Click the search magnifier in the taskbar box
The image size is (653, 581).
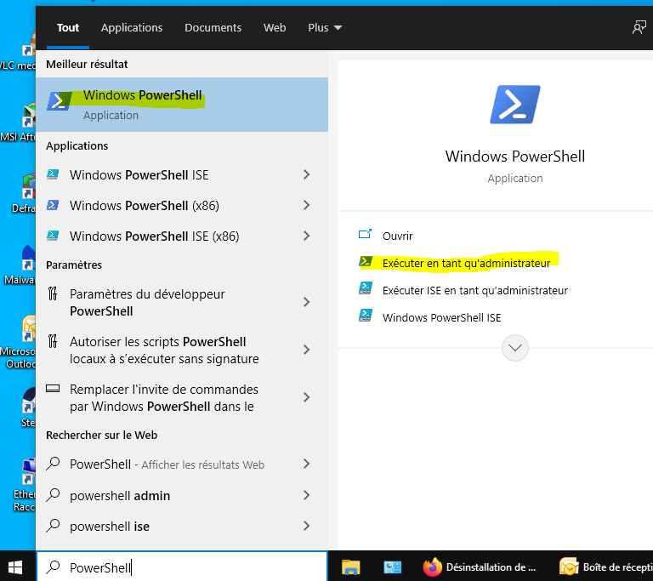coord(53,567)
